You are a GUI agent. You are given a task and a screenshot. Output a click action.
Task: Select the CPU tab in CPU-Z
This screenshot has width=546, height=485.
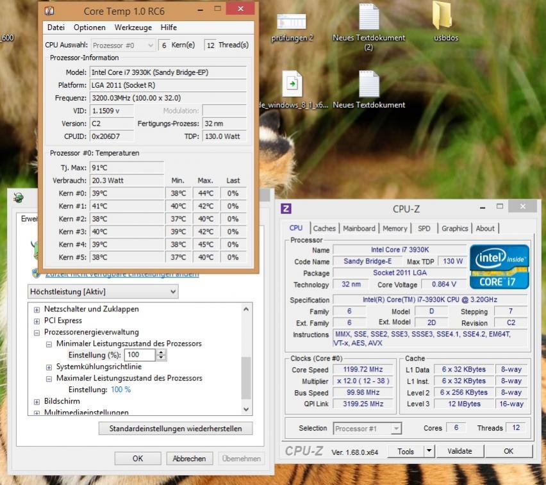[296, 227]
